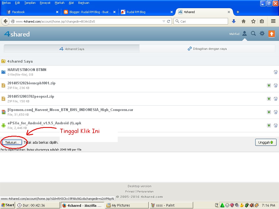Open the Edit menu
The height and width of the screenshot is (209, 279).
pyautogui.click(x=17, y=3)
